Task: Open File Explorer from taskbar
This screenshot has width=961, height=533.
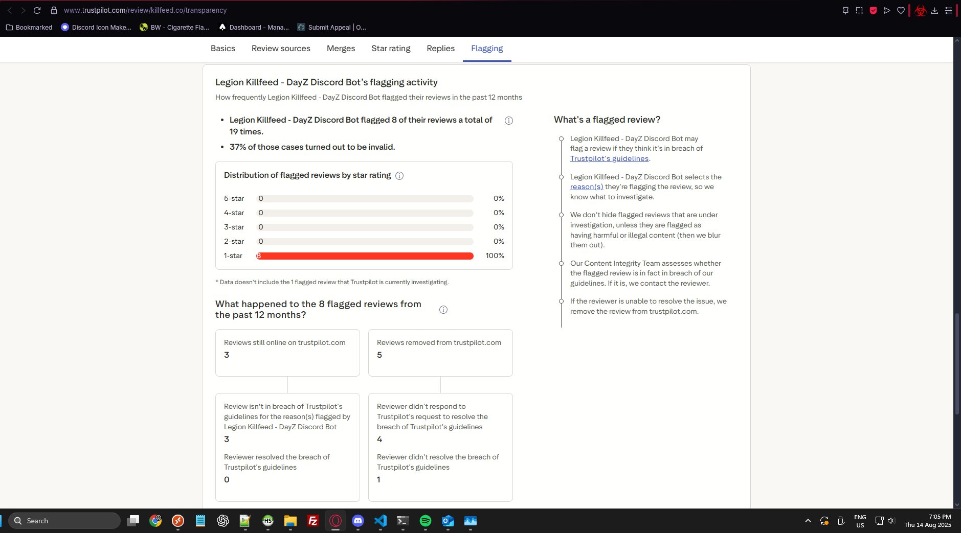Action: (x=290, y=521)
